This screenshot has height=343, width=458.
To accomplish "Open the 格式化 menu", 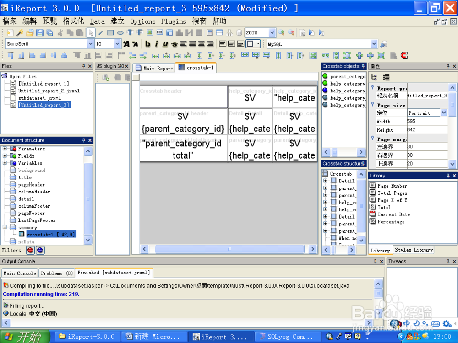I will pyautogui.click(x=73, y=21).
